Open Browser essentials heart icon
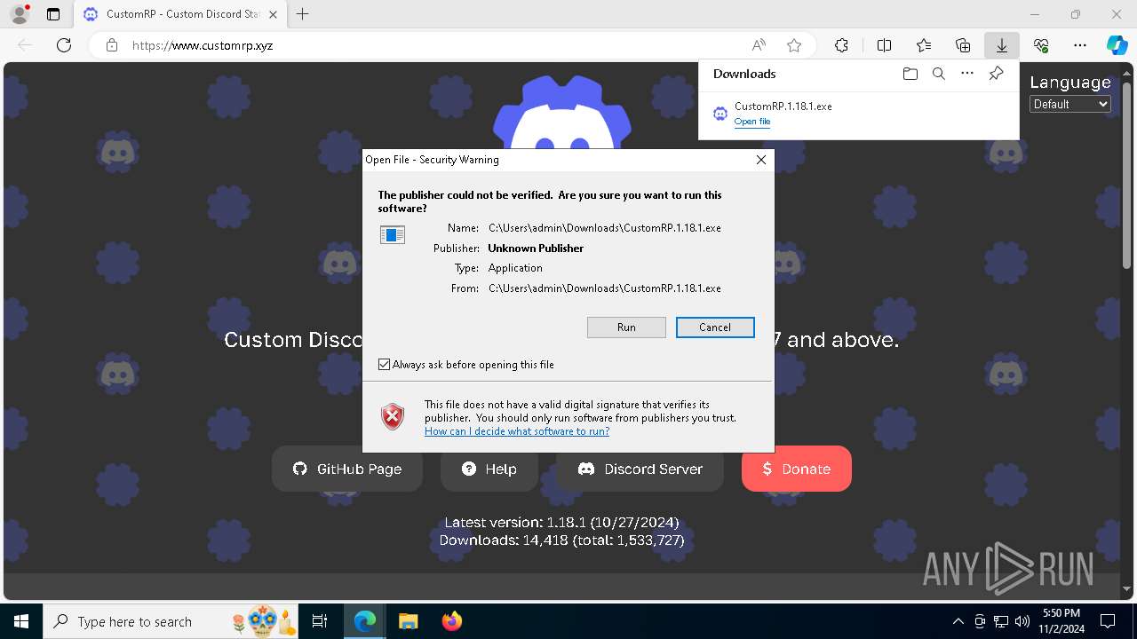 pyautogui.click(x=1041, y=45)
